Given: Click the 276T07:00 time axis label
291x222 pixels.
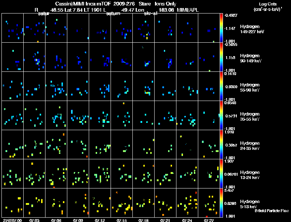Looking at the screenshot, I should (x=12, y=220).
